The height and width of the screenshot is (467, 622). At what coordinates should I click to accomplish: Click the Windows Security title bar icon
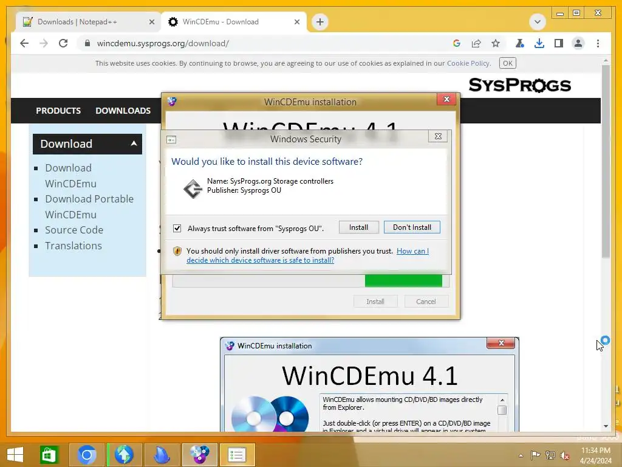pos(171,140)
